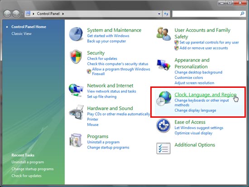The image size is (249, 187).
Task: Click Check for updates under Security
Action: click(x=102, y=58)
